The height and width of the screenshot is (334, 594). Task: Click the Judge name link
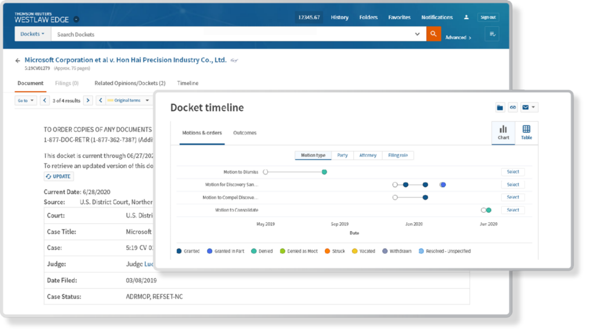tap(148, 264)
